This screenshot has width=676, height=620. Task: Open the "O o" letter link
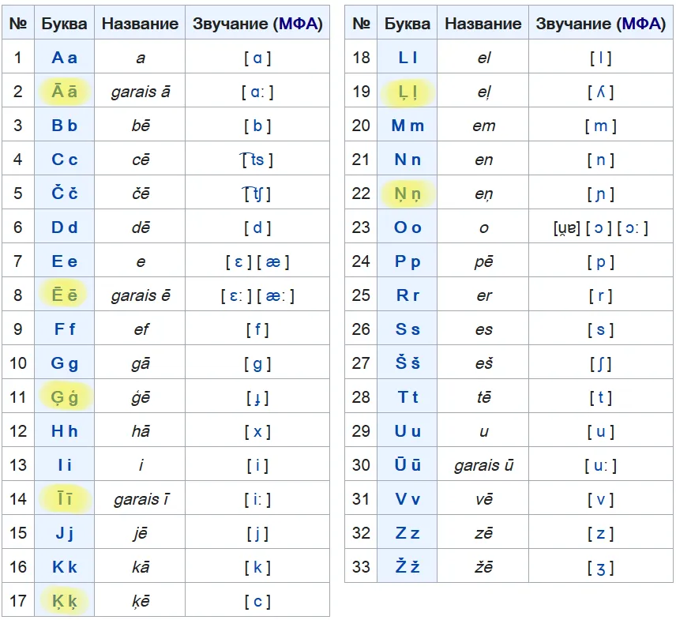(x=407, y=227)
